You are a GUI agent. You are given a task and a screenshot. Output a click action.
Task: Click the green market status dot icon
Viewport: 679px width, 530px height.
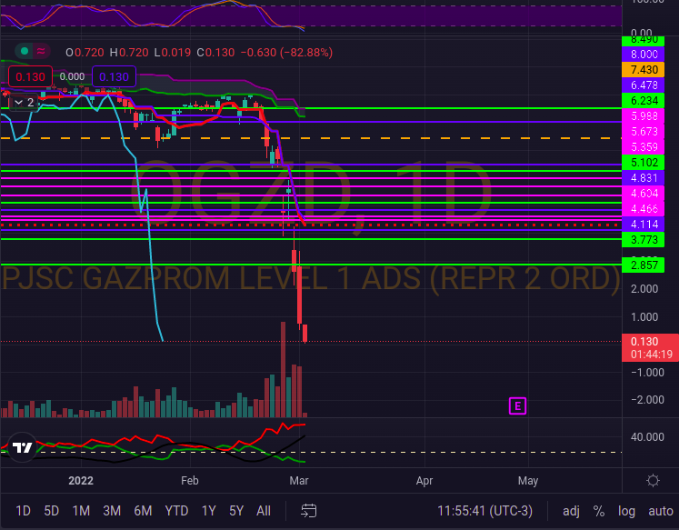click(25, 52)
